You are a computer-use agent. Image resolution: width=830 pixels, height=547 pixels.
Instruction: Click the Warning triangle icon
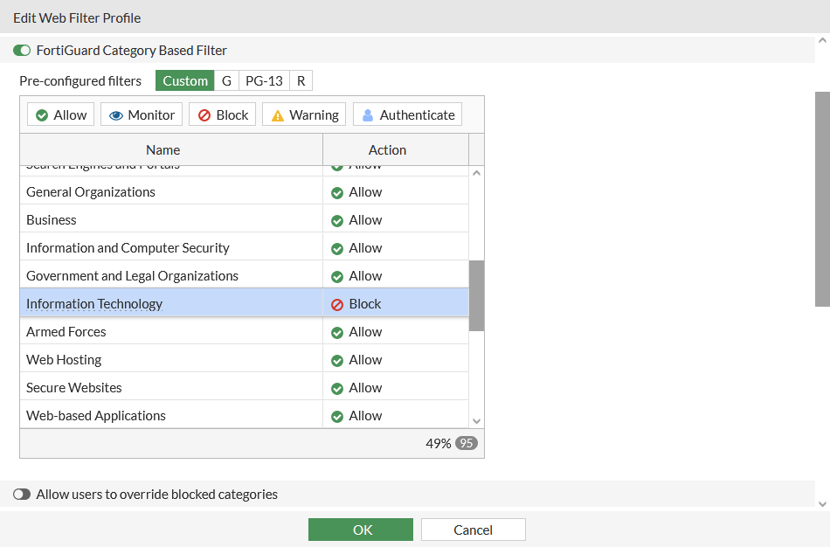point(280,114)
